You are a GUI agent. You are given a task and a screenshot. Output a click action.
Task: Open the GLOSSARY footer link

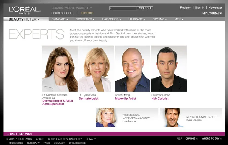tap(33, 143)
